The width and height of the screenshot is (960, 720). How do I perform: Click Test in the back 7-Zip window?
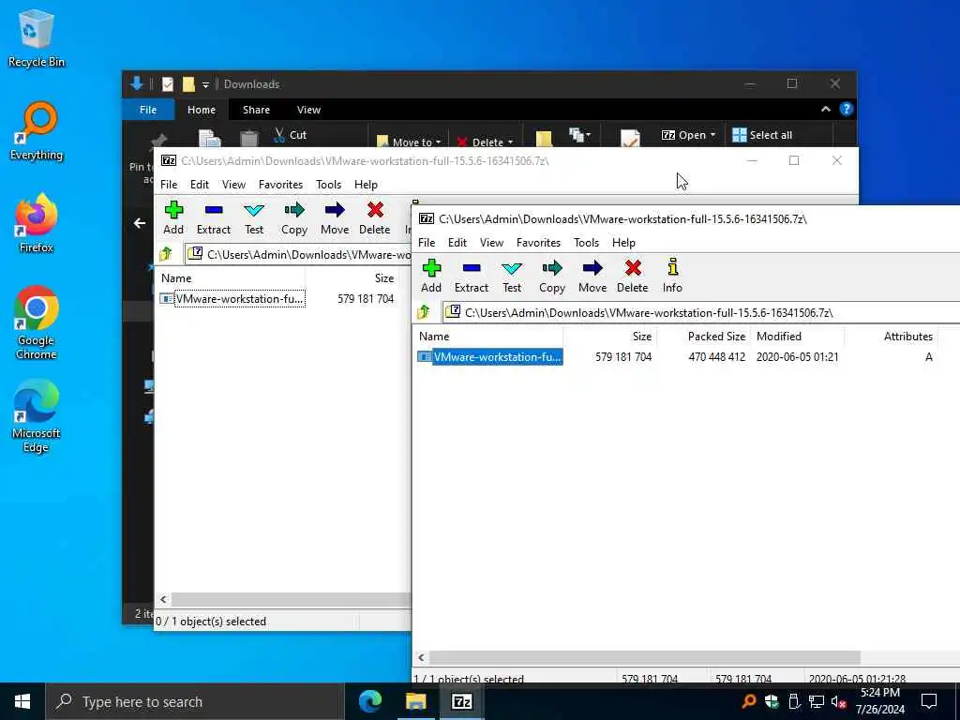point(254,217)
